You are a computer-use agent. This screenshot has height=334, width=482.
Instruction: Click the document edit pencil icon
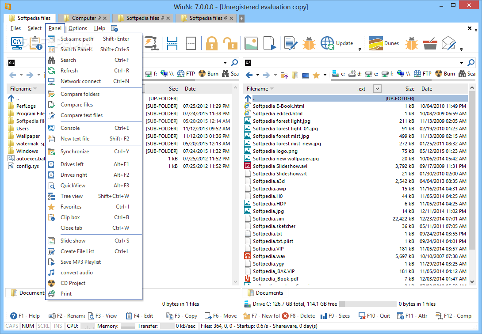[291, 43]
